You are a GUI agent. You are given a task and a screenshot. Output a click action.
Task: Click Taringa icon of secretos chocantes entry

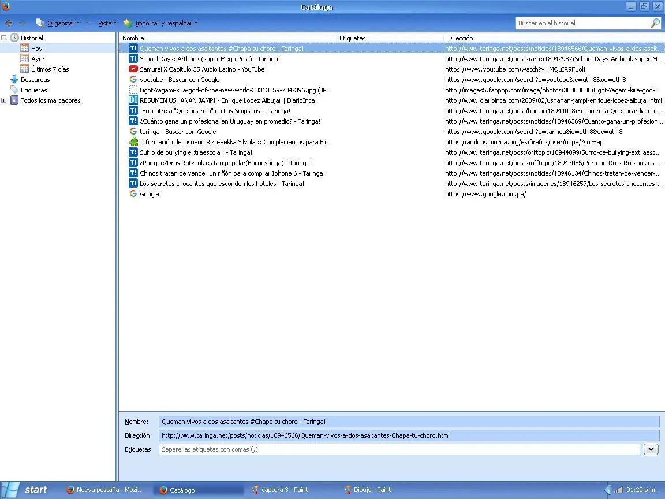(133, 183)
